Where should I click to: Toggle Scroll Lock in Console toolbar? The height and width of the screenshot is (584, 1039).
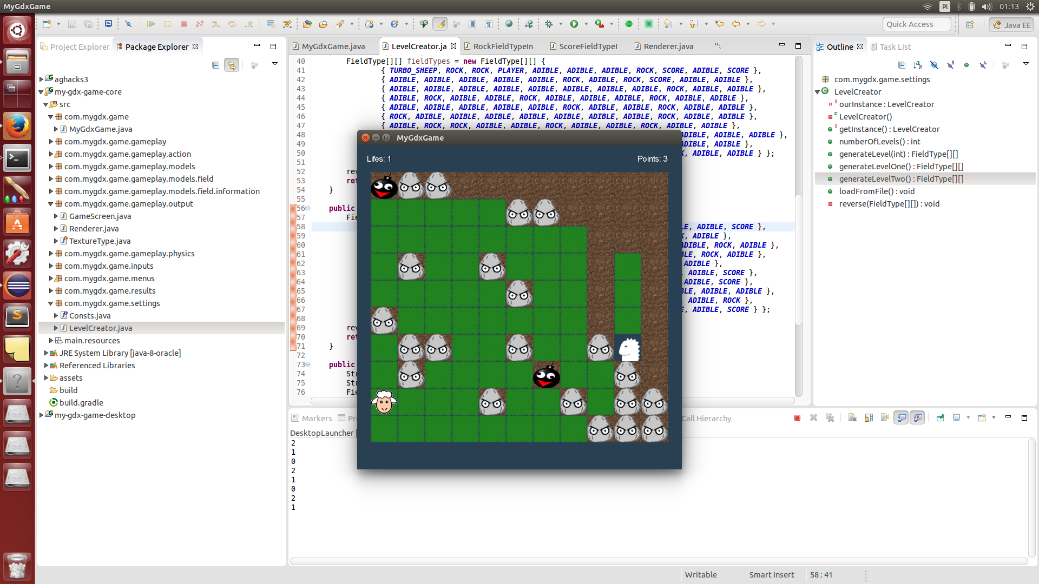pos(869,418)
